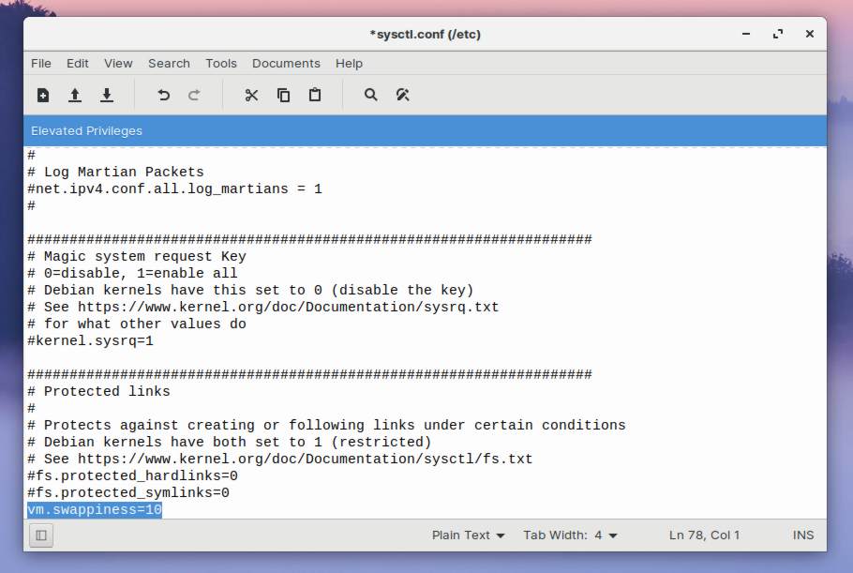Click the '# 0=disable, 1=enable all' line
Image resolution: width=853 pixels, height=573 pixels.
click(x=132, y=274)
